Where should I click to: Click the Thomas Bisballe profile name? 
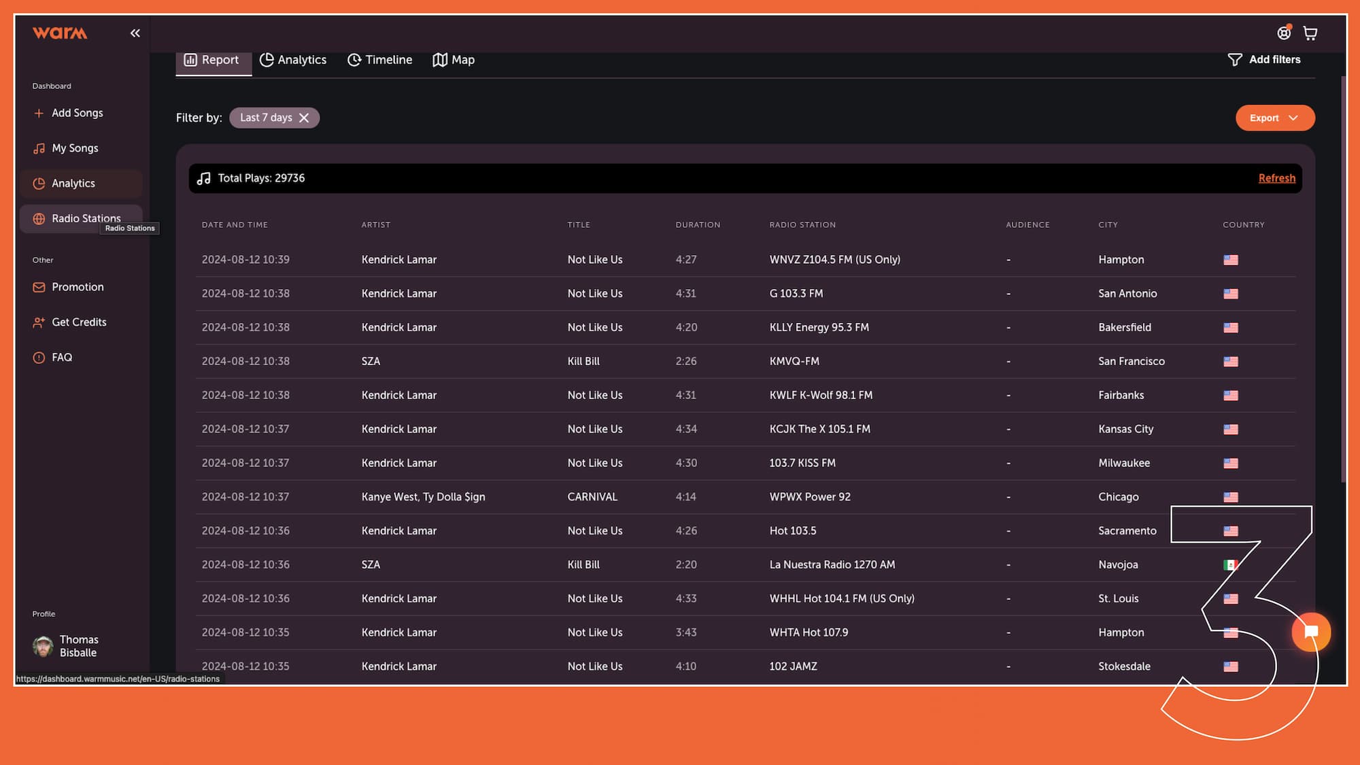tap(79, 646)
